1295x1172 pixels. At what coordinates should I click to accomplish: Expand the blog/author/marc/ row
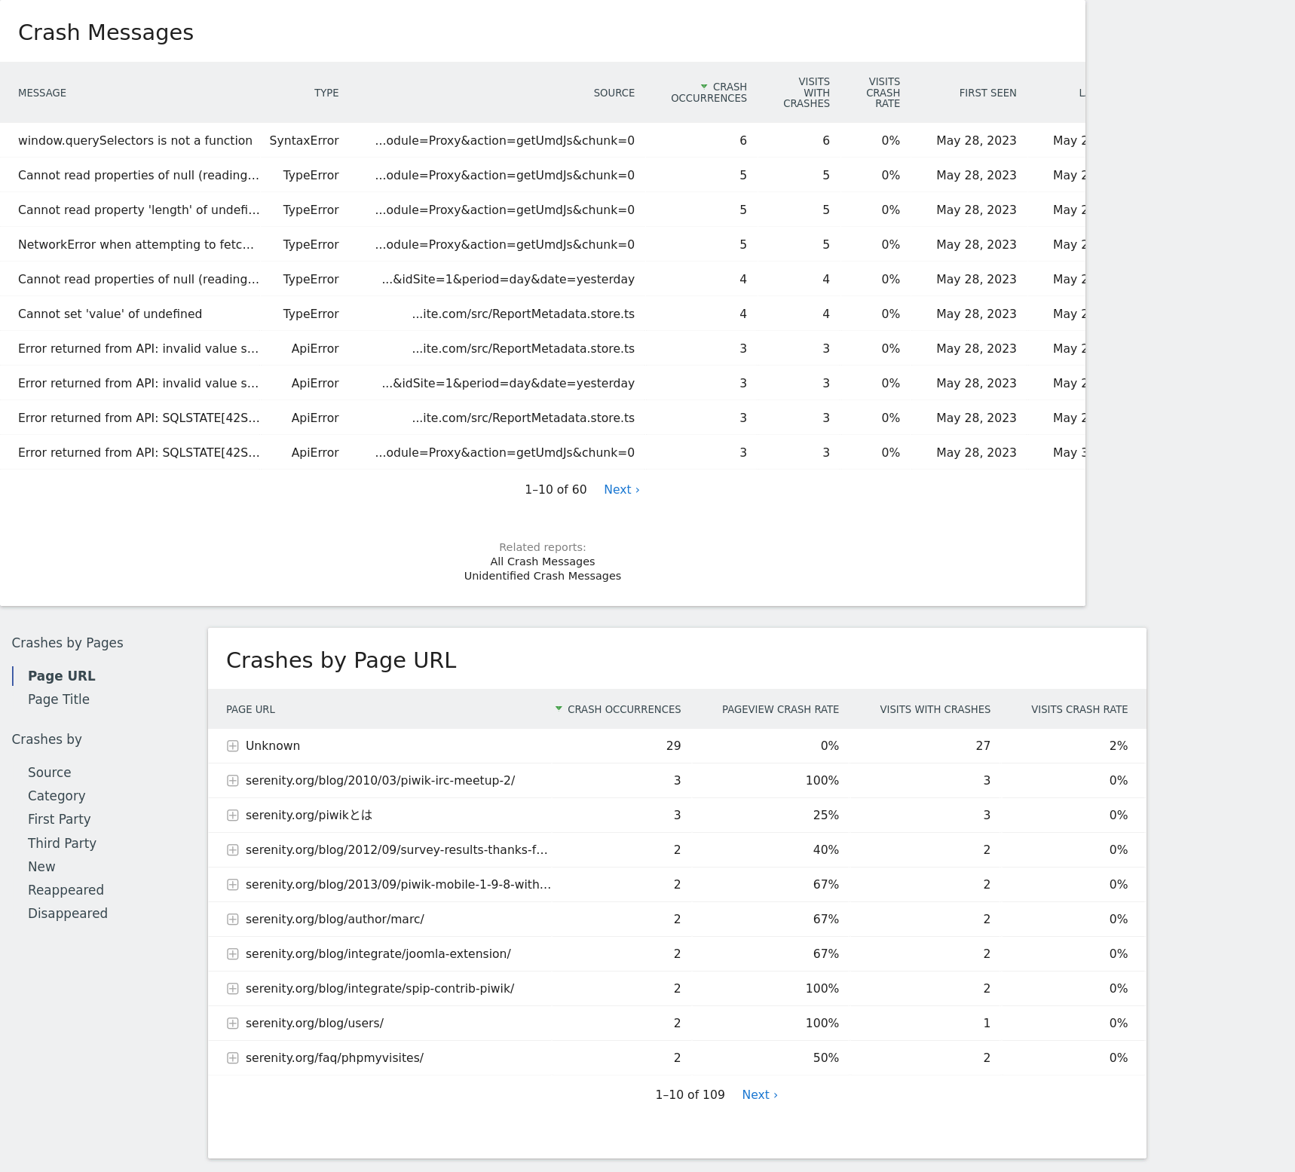click(x=233, y=920)
